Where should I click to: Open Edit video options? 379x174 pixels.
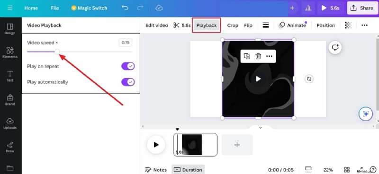coord(157,26)
